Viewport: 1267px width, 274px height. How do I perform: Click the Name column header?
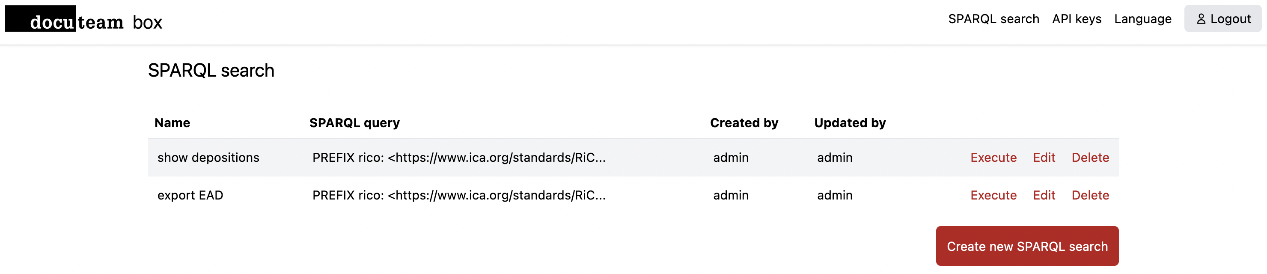coord(172,123)
